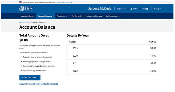Click external-link icon beside Balances FAQ
Viewport: 175px width, 92px height.
click(x=57, y=84)
